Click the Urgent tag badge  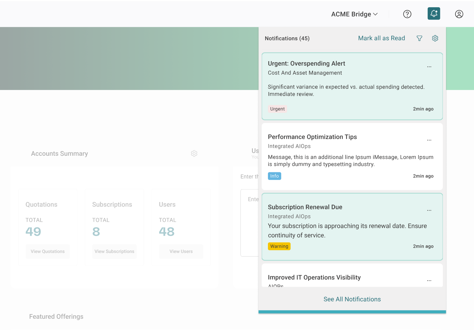tap(277, 109)
